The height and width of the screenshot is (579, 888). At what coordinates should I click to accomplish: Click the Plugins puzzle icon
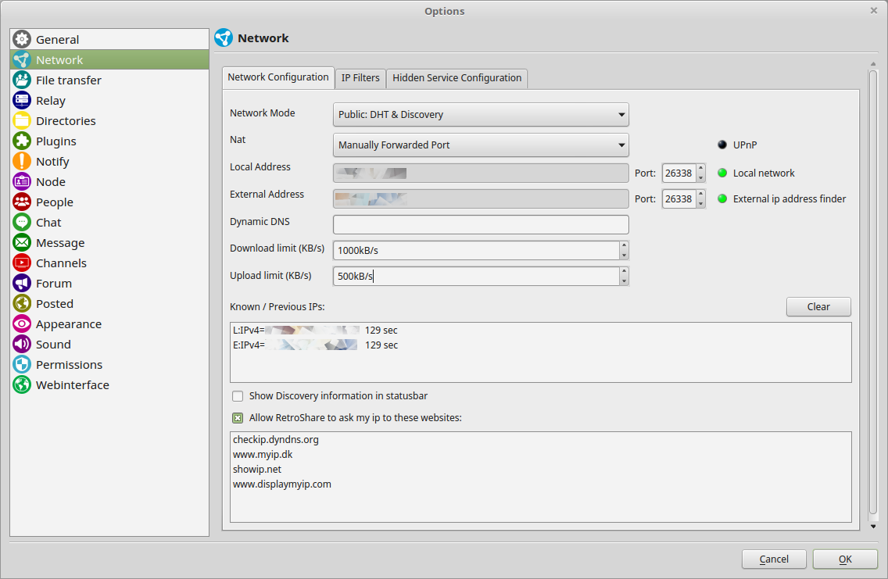[x=22, y=141]
